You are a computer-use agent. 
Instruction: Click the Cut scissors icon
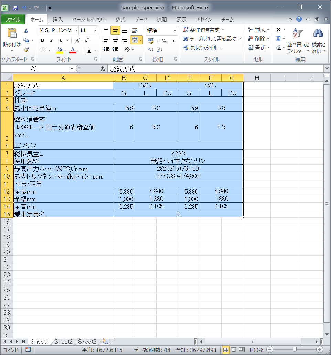[x=26, y=31]
